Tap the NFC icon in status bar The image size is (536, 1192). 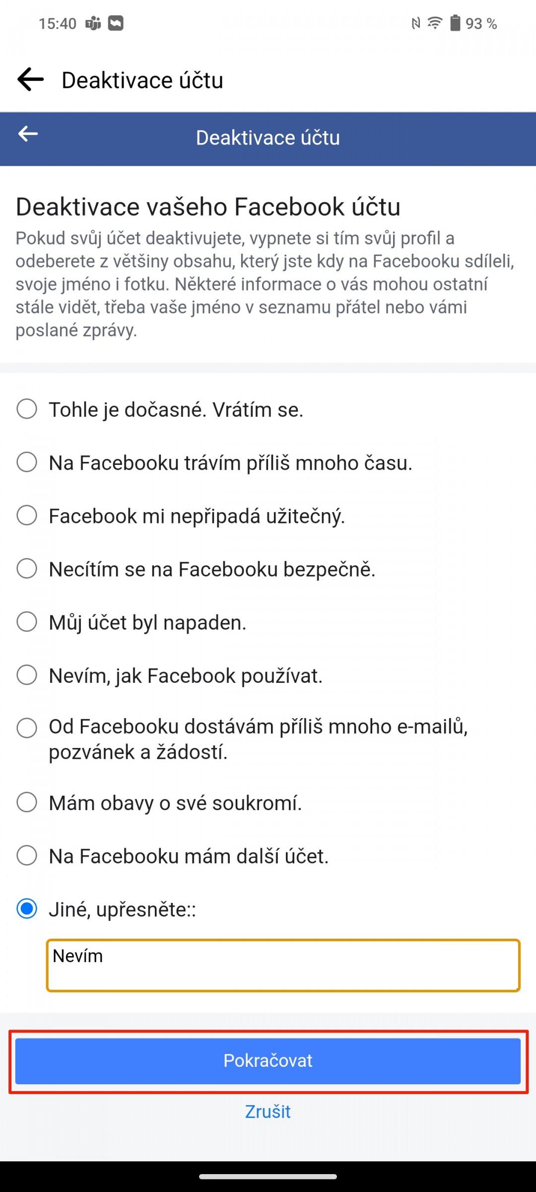416,23
